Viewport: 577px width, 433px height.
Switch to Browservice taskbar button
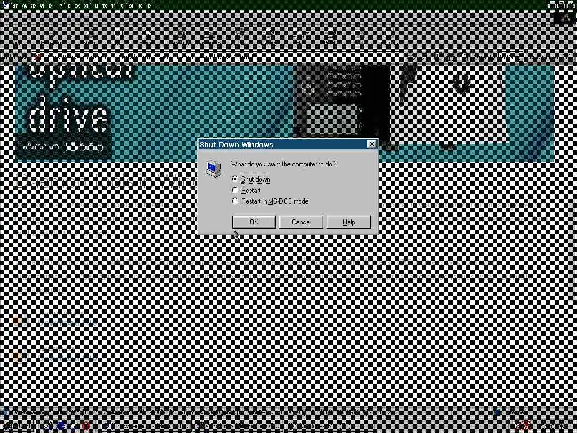tap(147, 426)
